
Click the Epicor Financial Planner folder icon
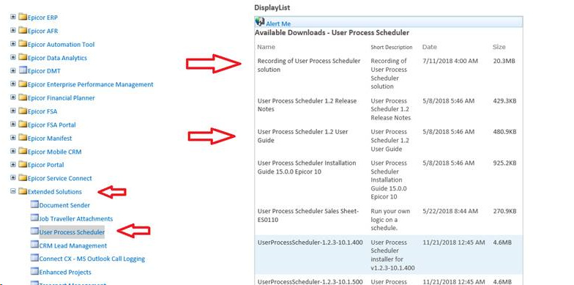23,97
